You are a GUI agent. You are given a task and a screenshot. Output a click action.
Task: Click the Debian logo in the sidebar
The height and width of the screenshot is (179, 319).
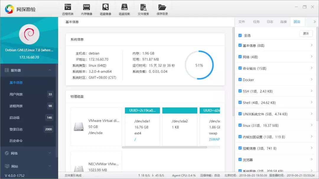[x=29, y=34]
